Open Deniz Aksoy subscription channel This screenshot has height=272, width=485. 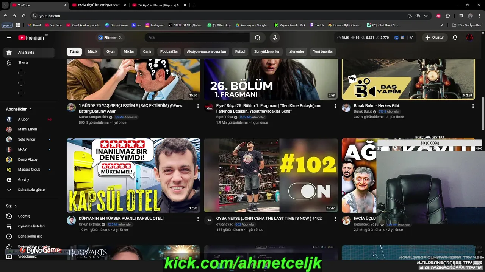[29, 159]
